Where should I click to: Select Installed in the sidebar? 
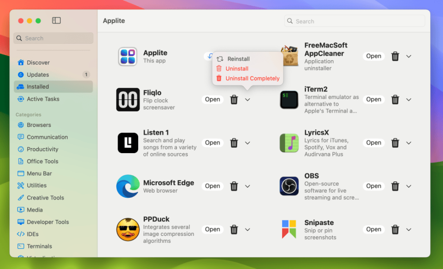(53, 87)
